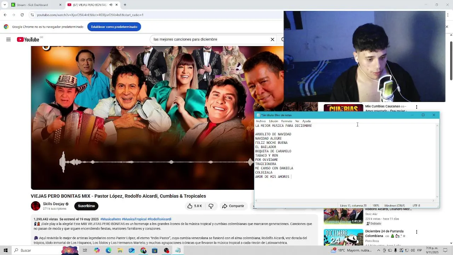453x255 pixels.
Task: Close the Stream - Kick Dashboard tab
Action: coord(60,5)
